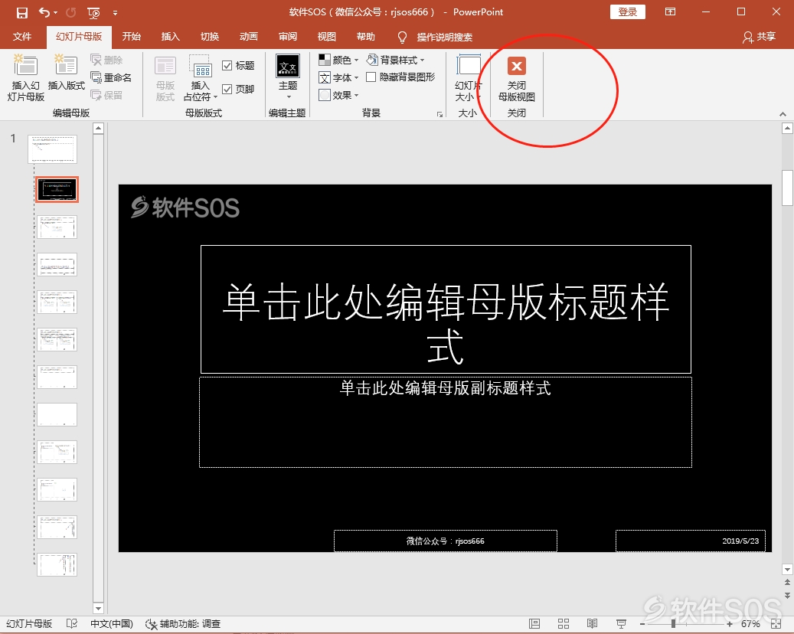Open the customize quick access toolbar dropdown
The height and width of the screenshot is (634, 794).
tap(116, 13)
